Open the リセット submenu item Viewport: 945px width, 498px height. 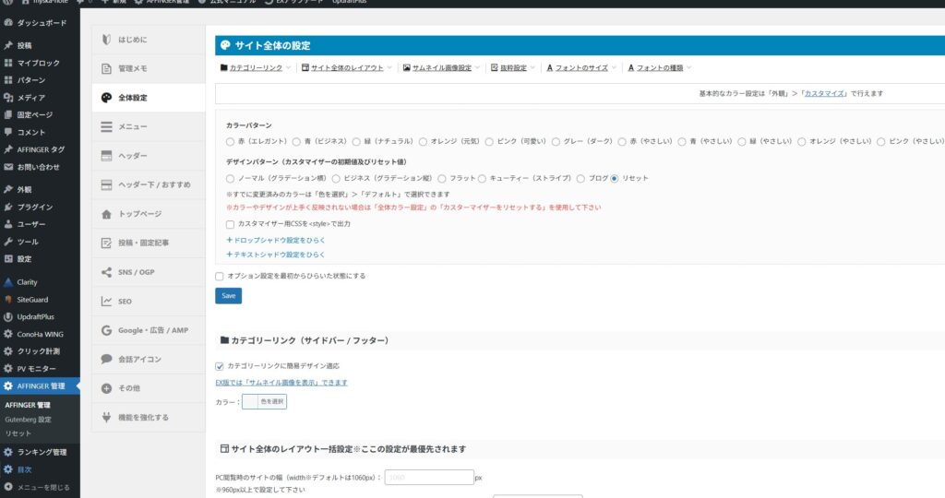coord(18,433)
